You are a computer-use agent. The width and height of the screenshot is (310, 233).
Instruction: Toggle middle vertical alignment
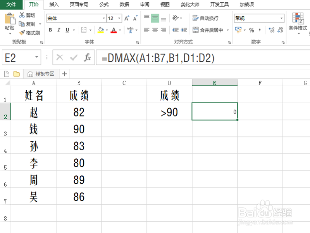coord(155,18)
